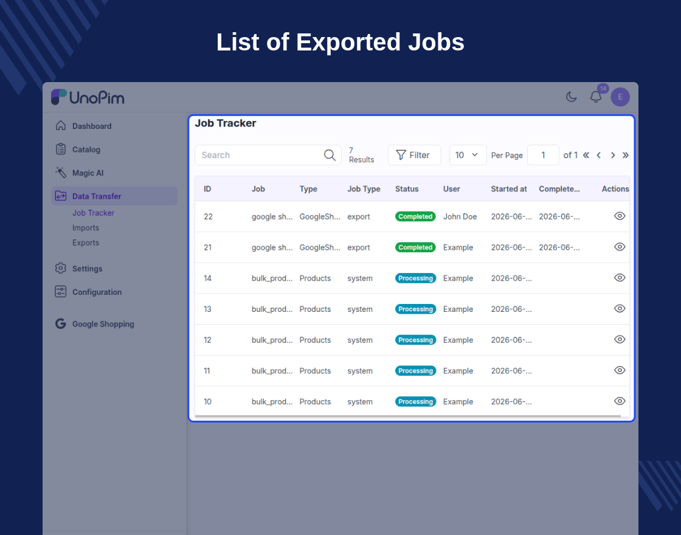Open the Filter panel
Viewport: 681px width, 535px height.
[414, 155]
